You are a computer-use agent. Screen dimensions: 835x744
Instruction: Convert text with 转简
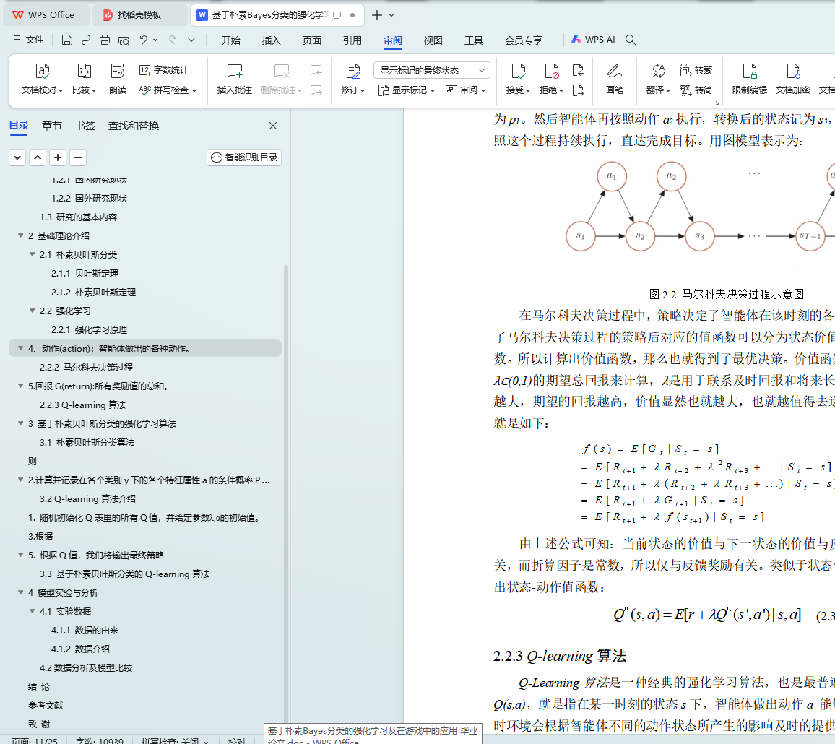point(696,90)
